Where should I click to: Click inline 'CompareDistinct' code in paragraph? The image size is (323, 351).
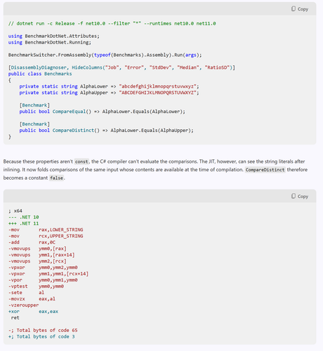[x=265, y=170]
